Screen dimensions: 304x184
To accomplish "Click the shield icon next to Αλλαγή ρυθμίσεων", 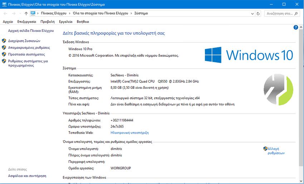I will 265,149.
